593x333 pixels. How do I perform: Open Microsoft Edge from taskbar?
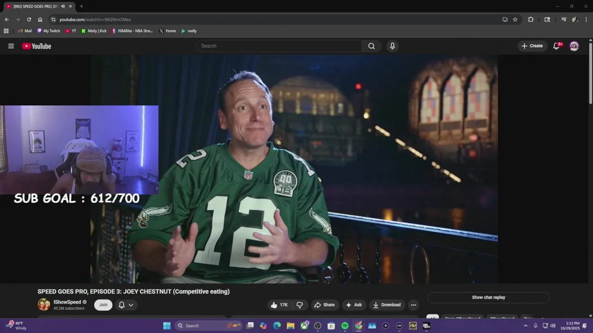point(277,326)
